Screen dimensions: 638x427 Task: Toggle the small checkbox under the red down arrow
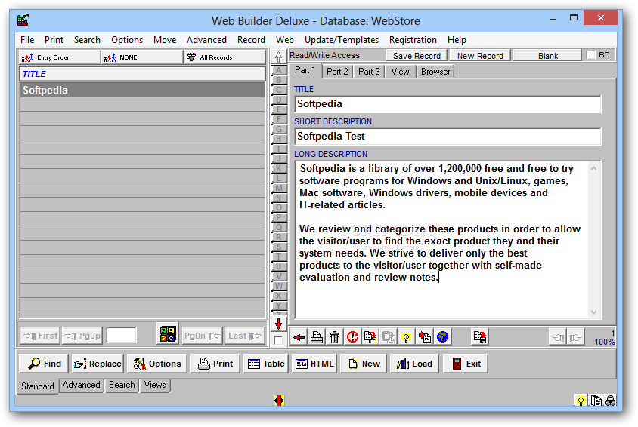point(279,340)
